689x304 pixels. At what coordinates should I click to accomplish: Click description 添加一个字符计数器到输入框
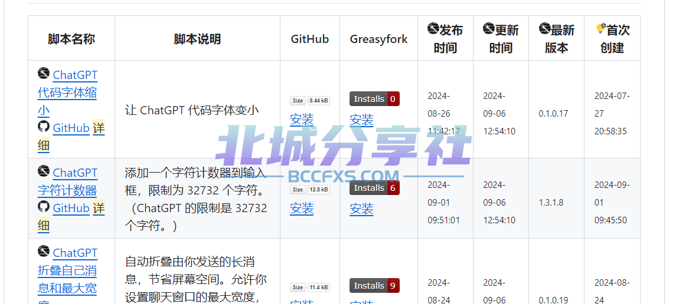[x=196, y=199]
